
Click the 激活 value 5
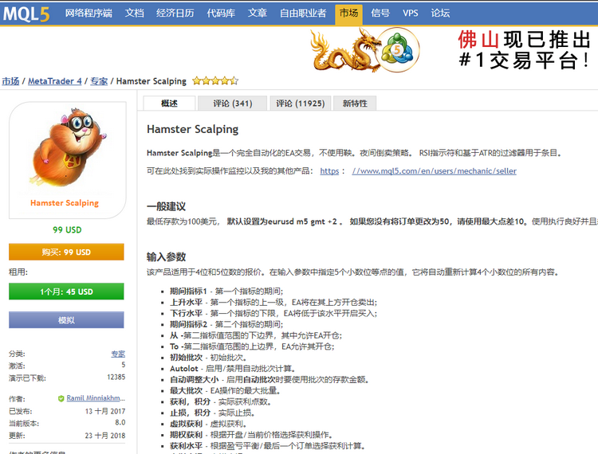(x=123, y=365)
